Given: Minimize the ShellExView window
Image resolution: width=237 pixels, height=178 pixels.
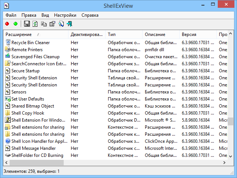Looking at the screenshot, I should click(203, 5).
